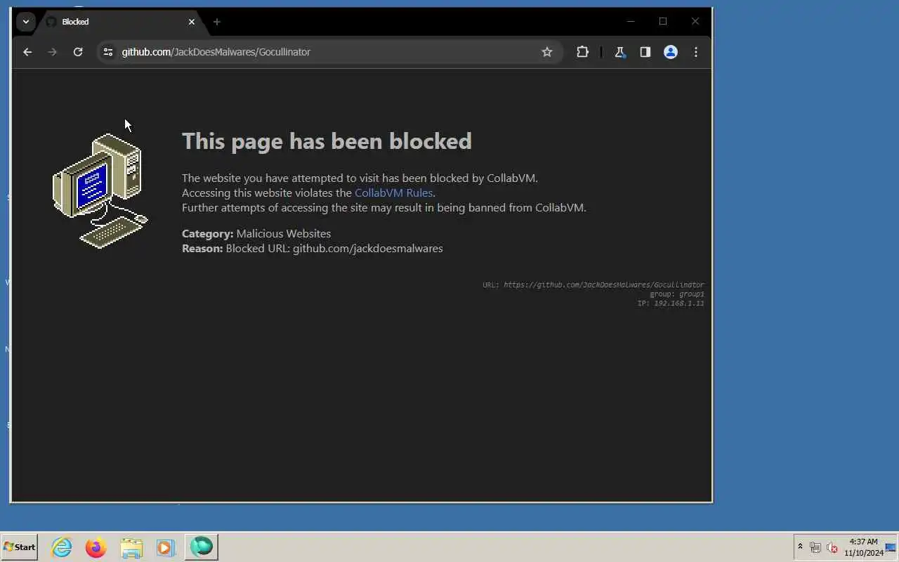The image size is (899, 562).
Task: Click the italic blocked URL text
Action: click(603, 285)
